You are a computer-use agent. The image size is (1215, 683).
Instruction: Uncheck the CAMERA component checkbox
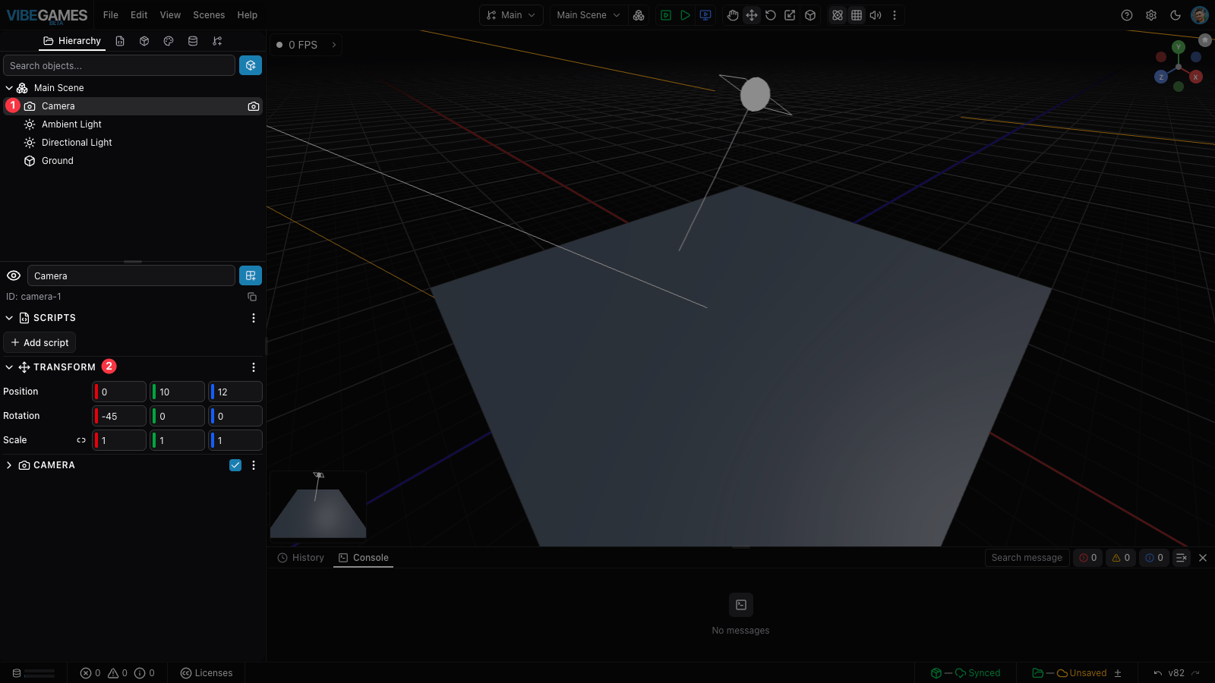[x=235, y=465]
